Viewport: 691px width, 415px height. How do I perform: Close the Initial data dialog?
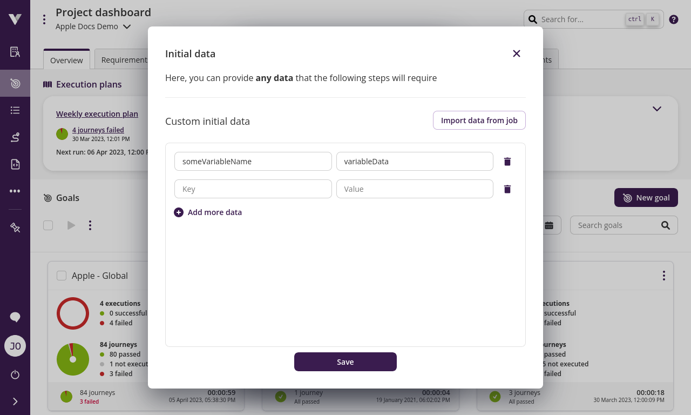[x=517, y=53]
